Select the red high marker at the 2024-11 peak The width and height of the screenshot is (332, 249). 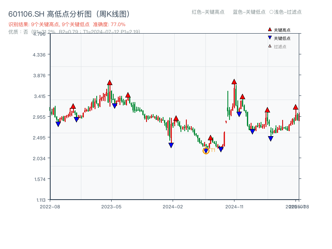coord(234,82)
